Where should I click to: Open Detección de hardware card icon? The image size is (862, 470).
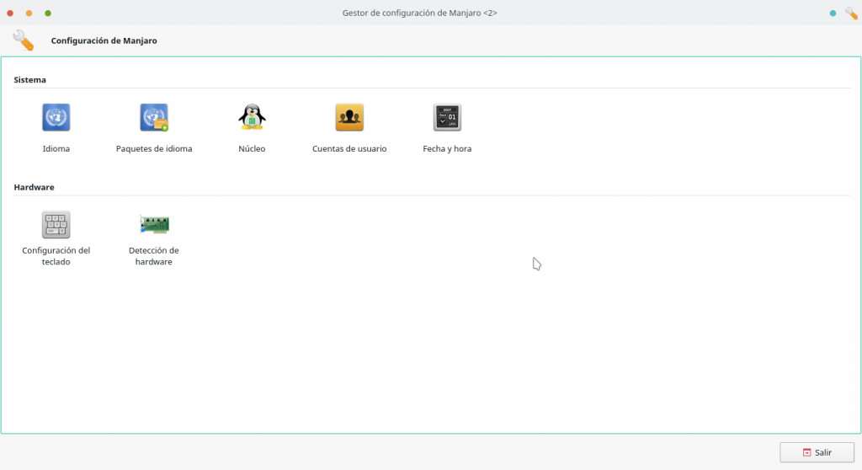(x=154, y=225)
